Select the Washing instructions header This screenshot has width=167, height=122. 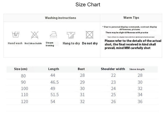(x=61, y=18)
